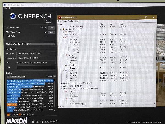
Task: Open the ranking Details dropdown arrow
Action: click(54, 76)
